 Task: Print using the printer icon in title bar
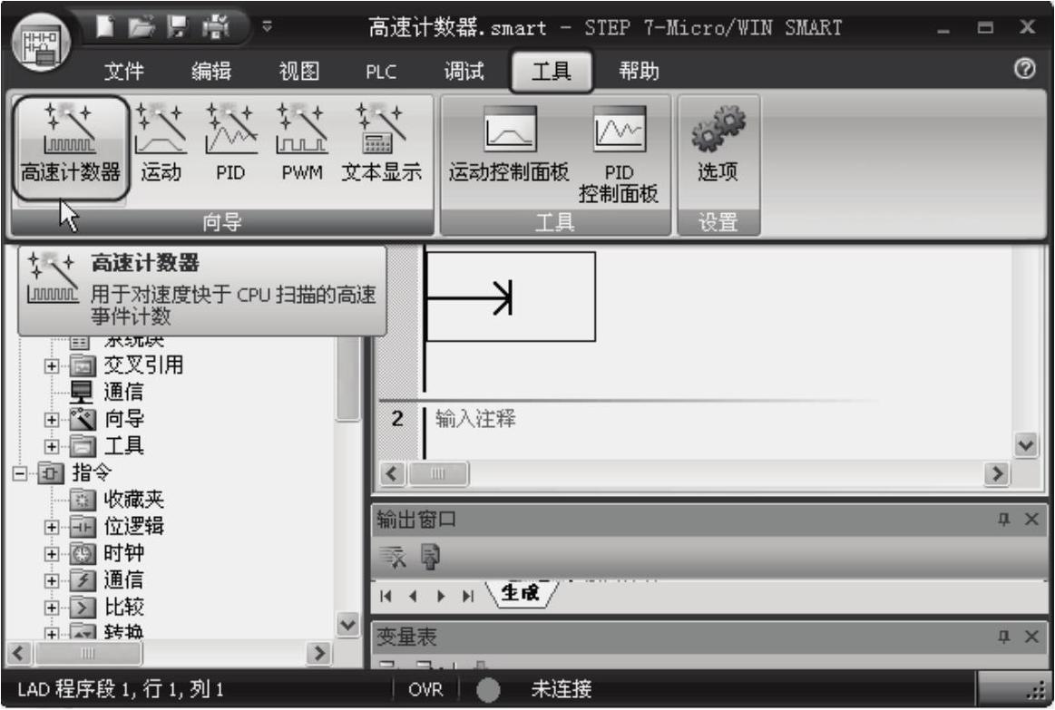click(215, 27)
